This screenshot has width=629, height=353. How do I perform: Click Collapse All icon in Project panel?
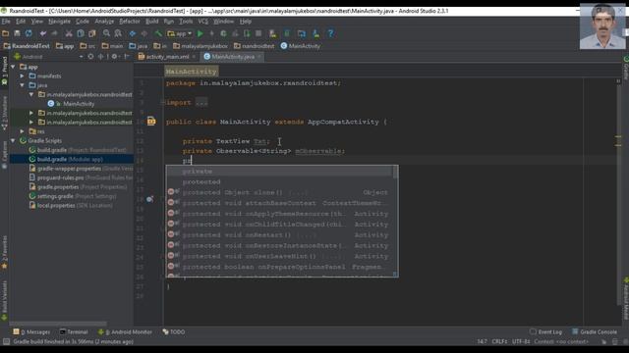[x=100, y=57]
